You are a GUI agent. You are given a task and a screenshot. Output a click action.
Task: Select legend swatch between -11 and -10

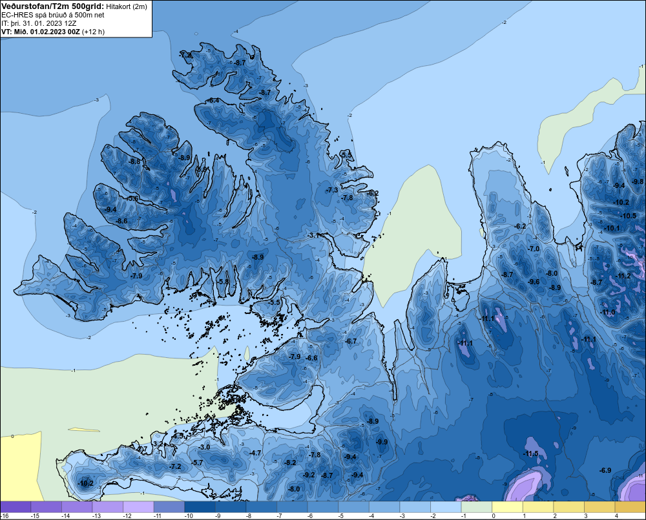169,506
